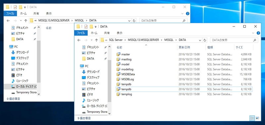Select the model database file icon
The image size is (265, 125).
(118, 64)
